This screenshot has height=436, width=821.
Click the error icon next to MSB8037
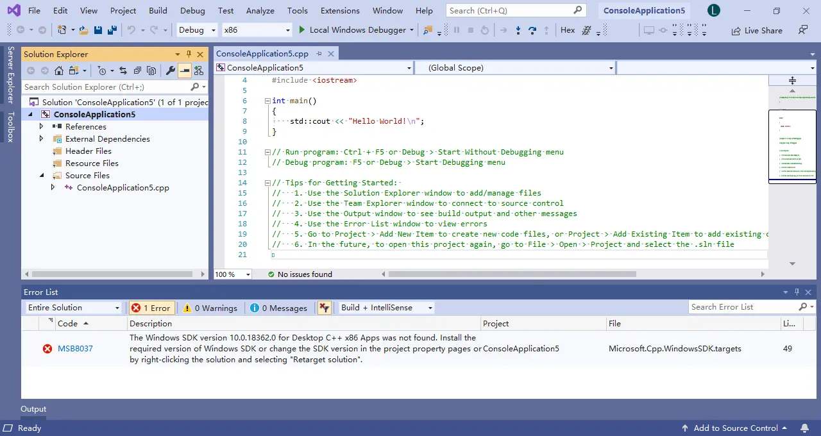[x=47, y=348]
